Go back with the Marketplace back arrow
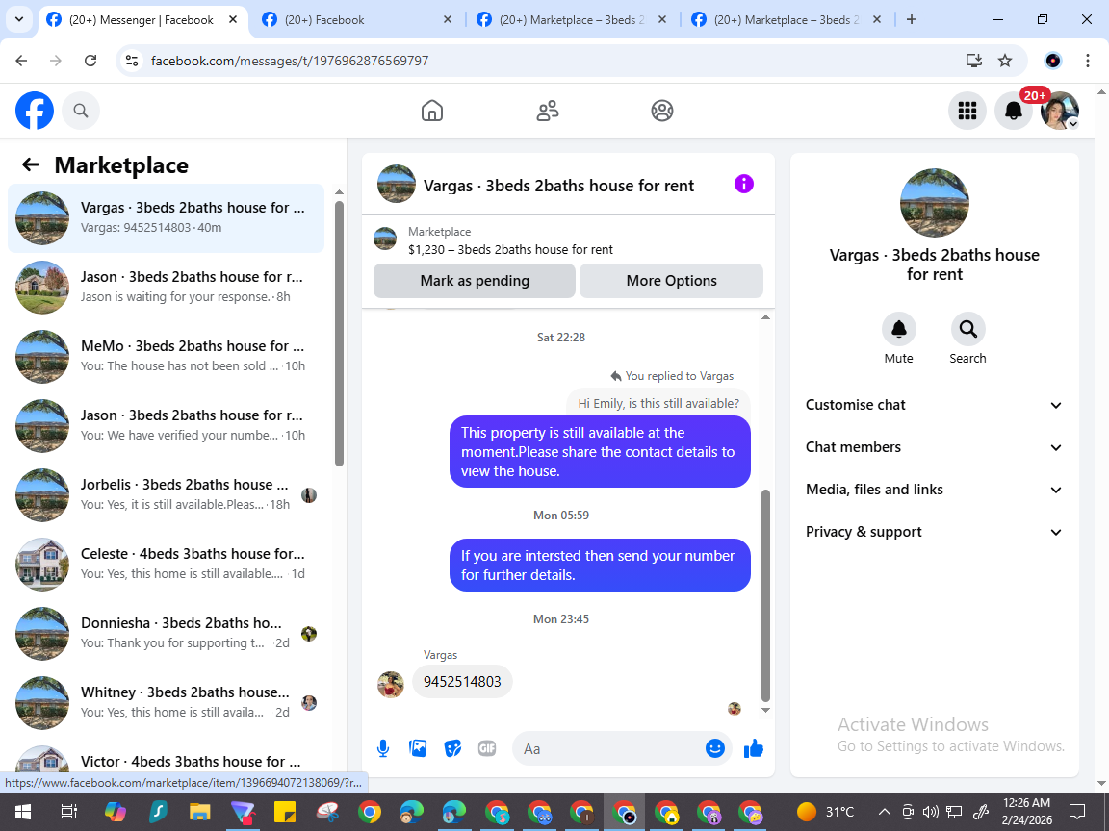 [x=31, y=164]
